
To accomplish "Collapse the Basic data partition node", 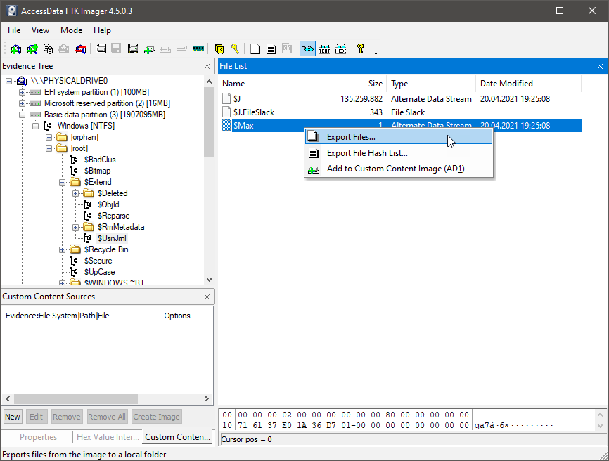I will [x=22, y=115].
